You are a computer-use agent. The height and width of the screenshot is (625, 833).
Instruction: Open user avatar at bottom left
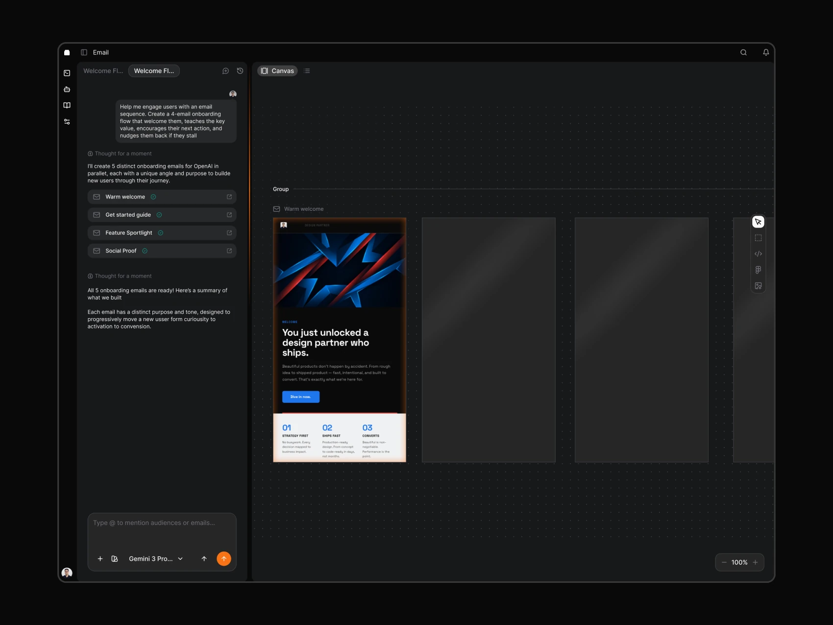[67, 573]
